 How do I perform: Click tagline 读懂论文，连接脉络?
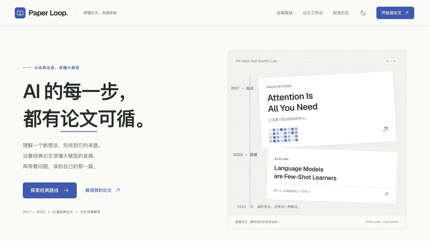click(100, 13)
